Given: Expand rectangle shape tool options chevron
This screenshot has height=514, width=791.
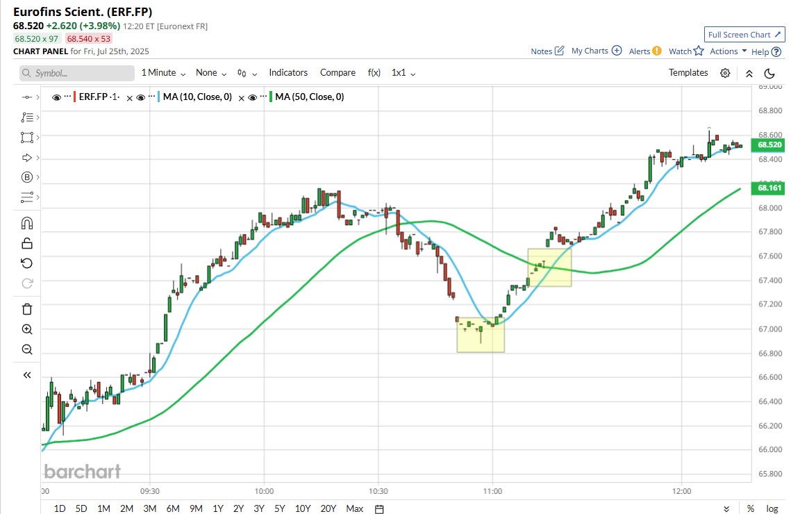Looking at the screenshot, I should [x=38, y=138].
